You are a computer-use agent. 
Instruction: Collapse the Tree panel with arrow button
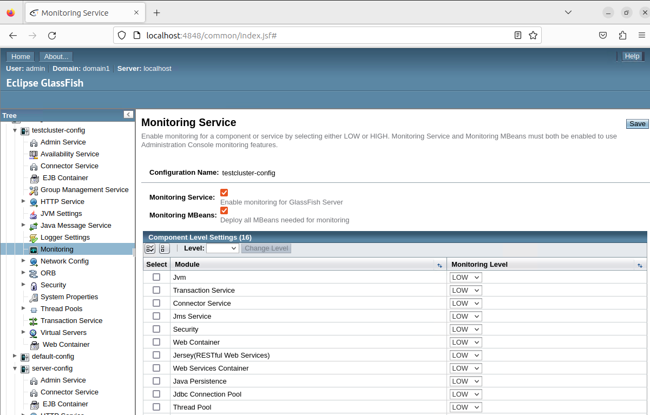click(x=128, y=115)
